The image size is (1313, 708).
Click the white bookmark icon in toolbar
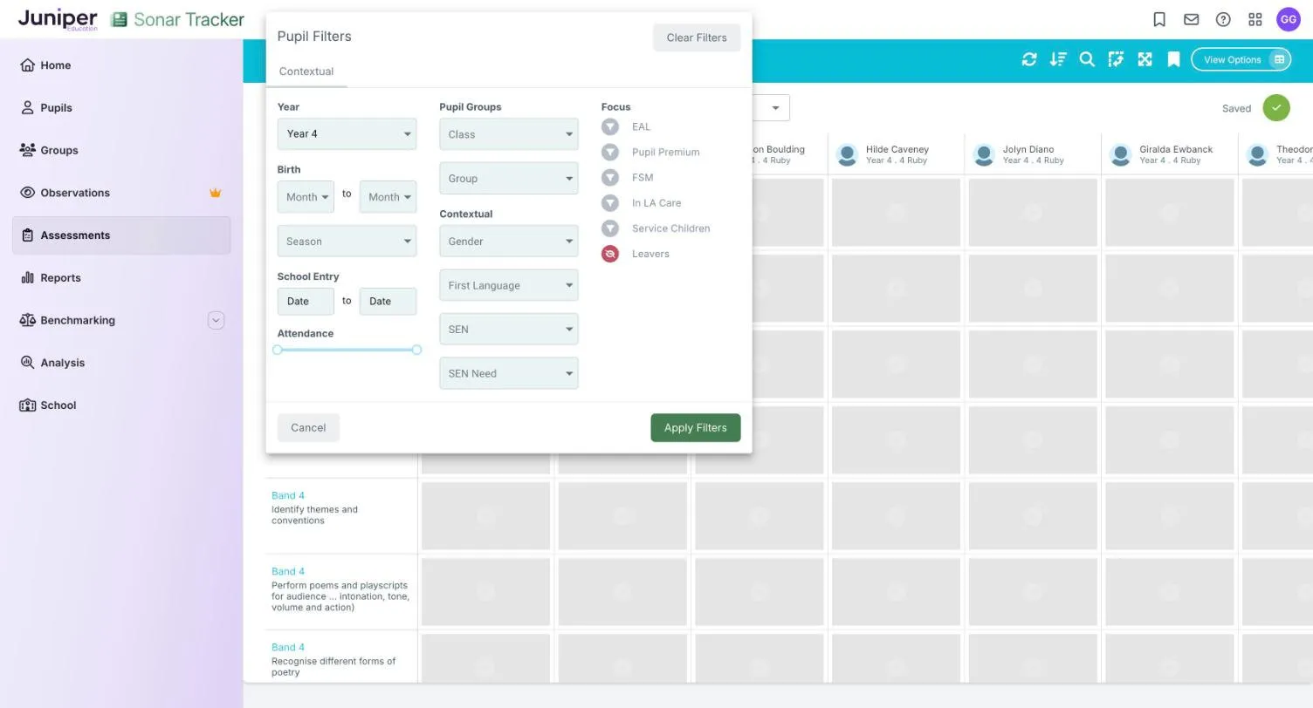(1173, 59)
